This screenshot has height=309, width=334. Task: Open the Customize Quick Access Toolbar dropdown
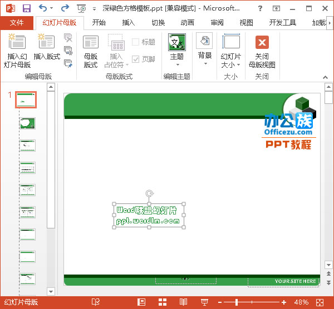[x=94, y=9]
